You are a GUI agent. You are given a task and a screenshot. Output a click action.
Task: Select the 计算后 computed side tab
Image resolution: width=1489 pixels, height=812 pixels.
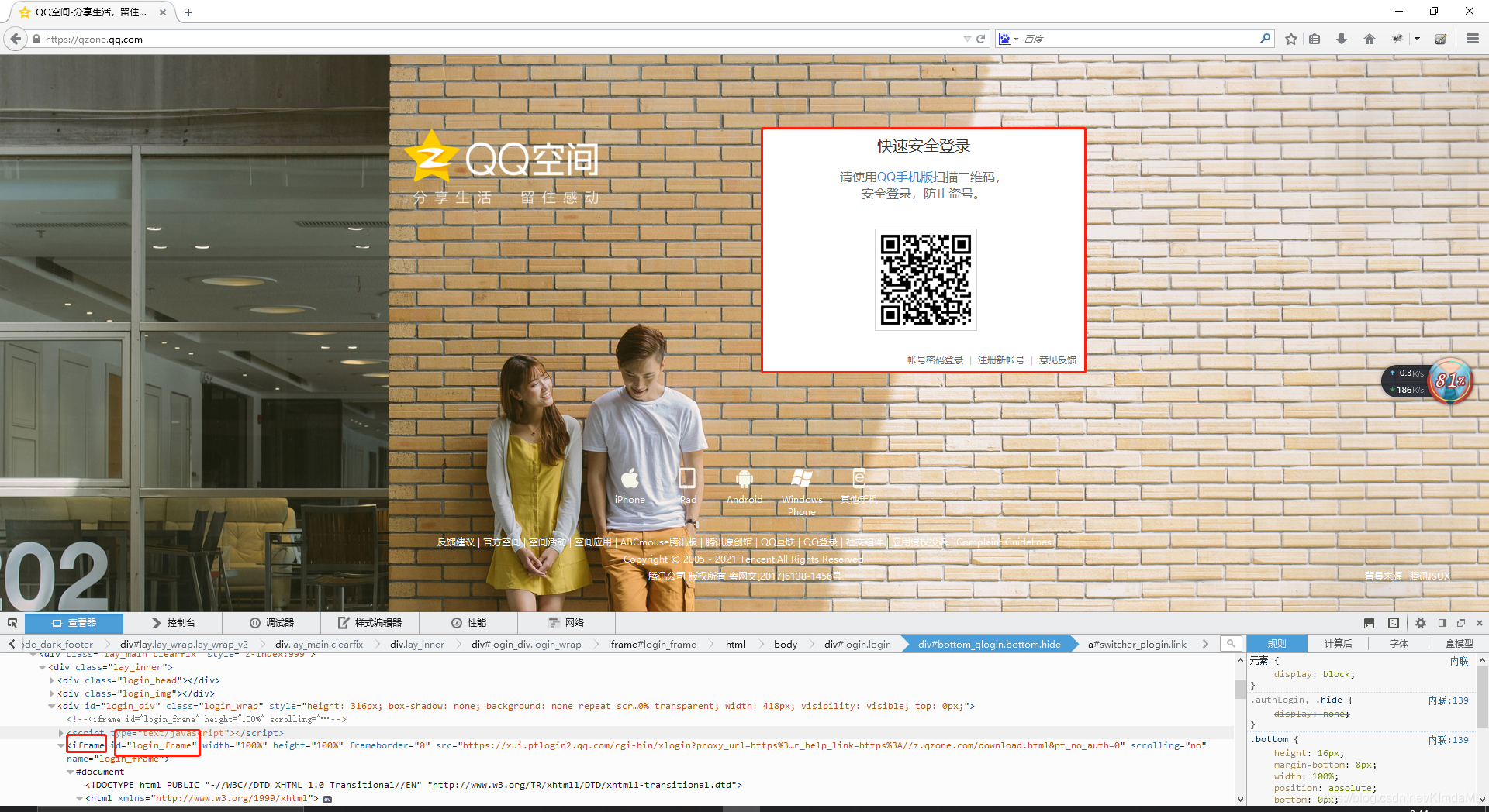(x=1338, y=644)
